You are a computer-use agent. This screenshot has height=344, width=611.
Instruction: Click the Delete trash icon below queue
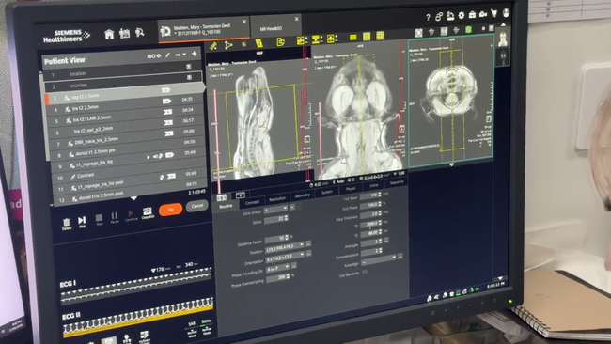67,224
